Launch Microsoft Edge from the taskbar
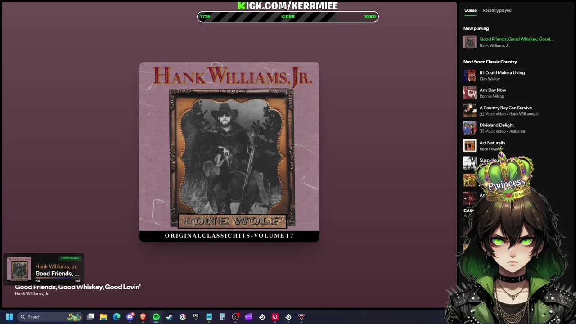Screen dimensions: 576x324 point(117,317)
